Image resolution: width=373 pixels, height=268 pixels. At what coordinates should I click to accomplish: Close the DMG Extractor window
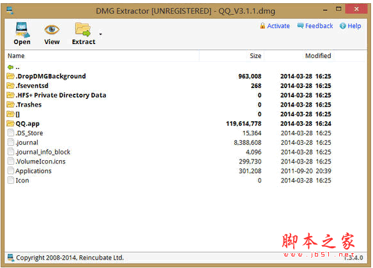pos(356,9)
